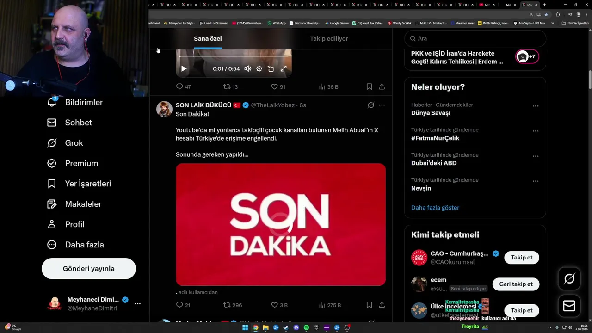Open the Sohbet envelope icon
The height and width of the screenshot is (333, 592).
52,123
